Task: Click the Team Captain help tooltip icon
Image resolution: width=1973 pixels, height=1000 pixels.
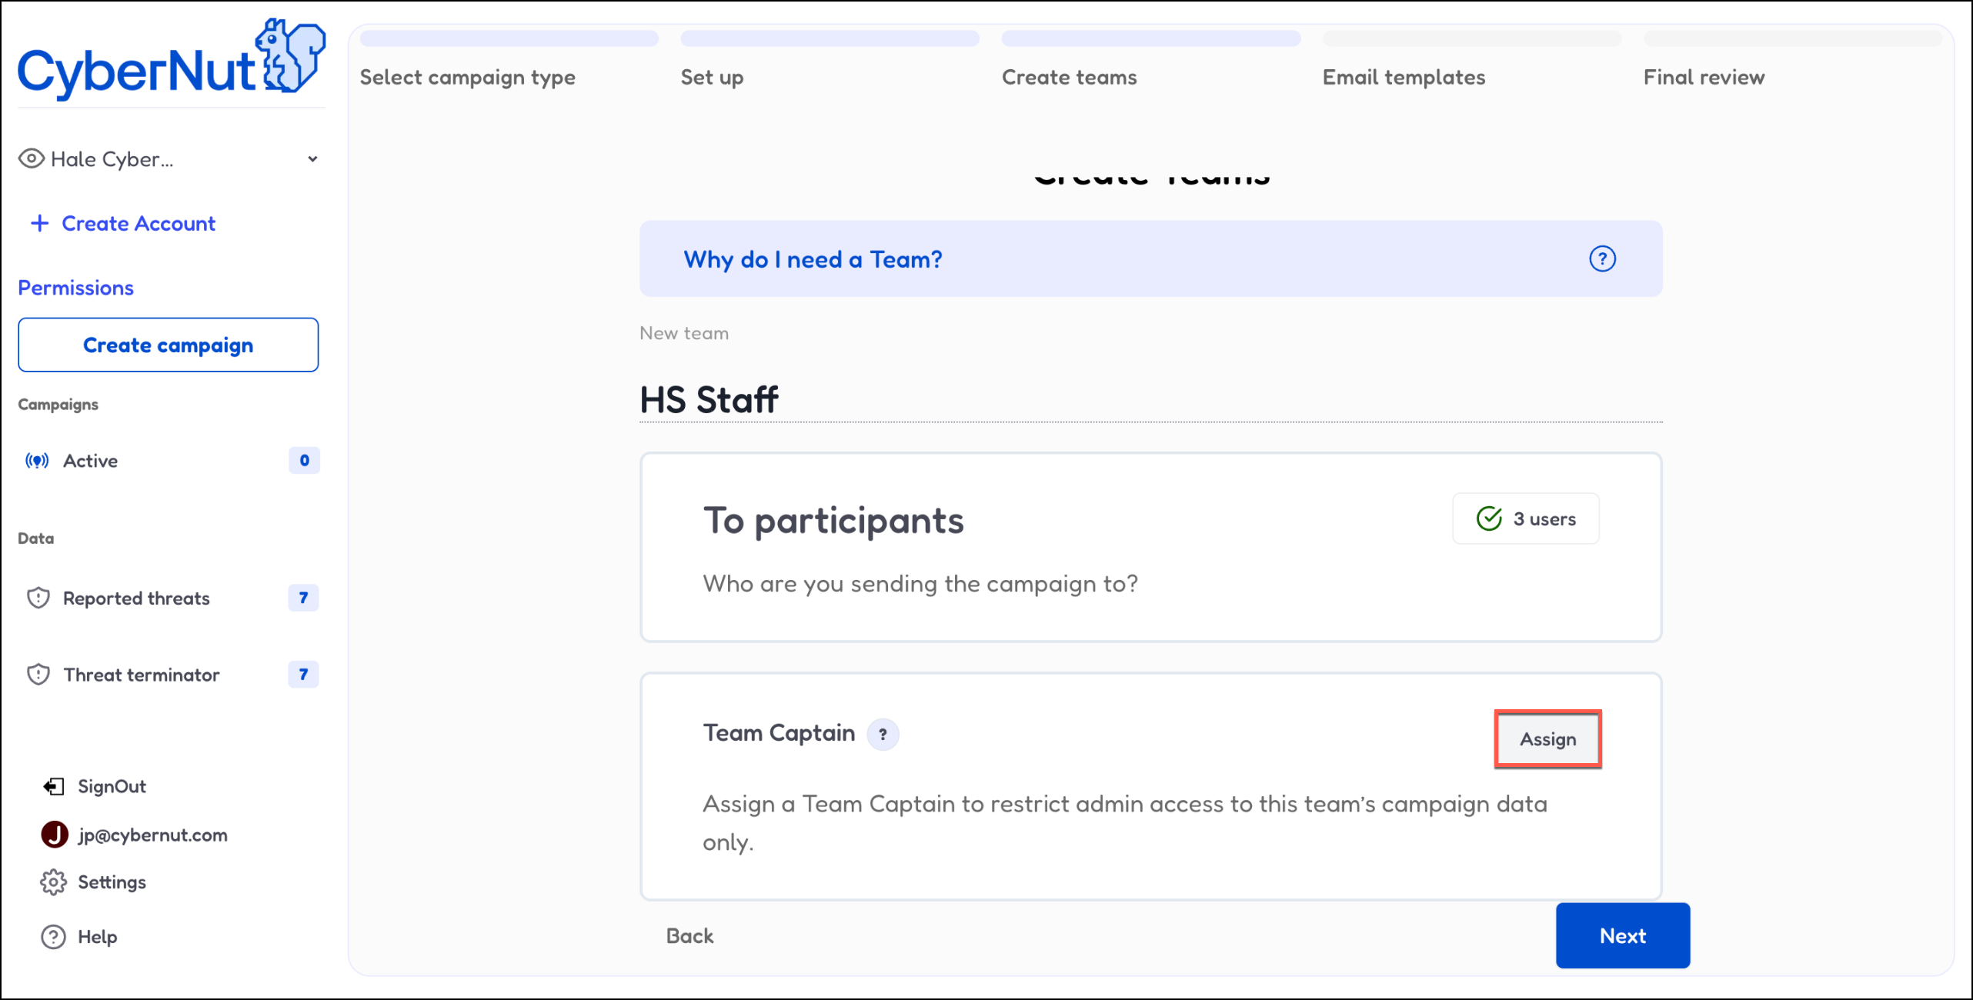Action: point(883,734)
